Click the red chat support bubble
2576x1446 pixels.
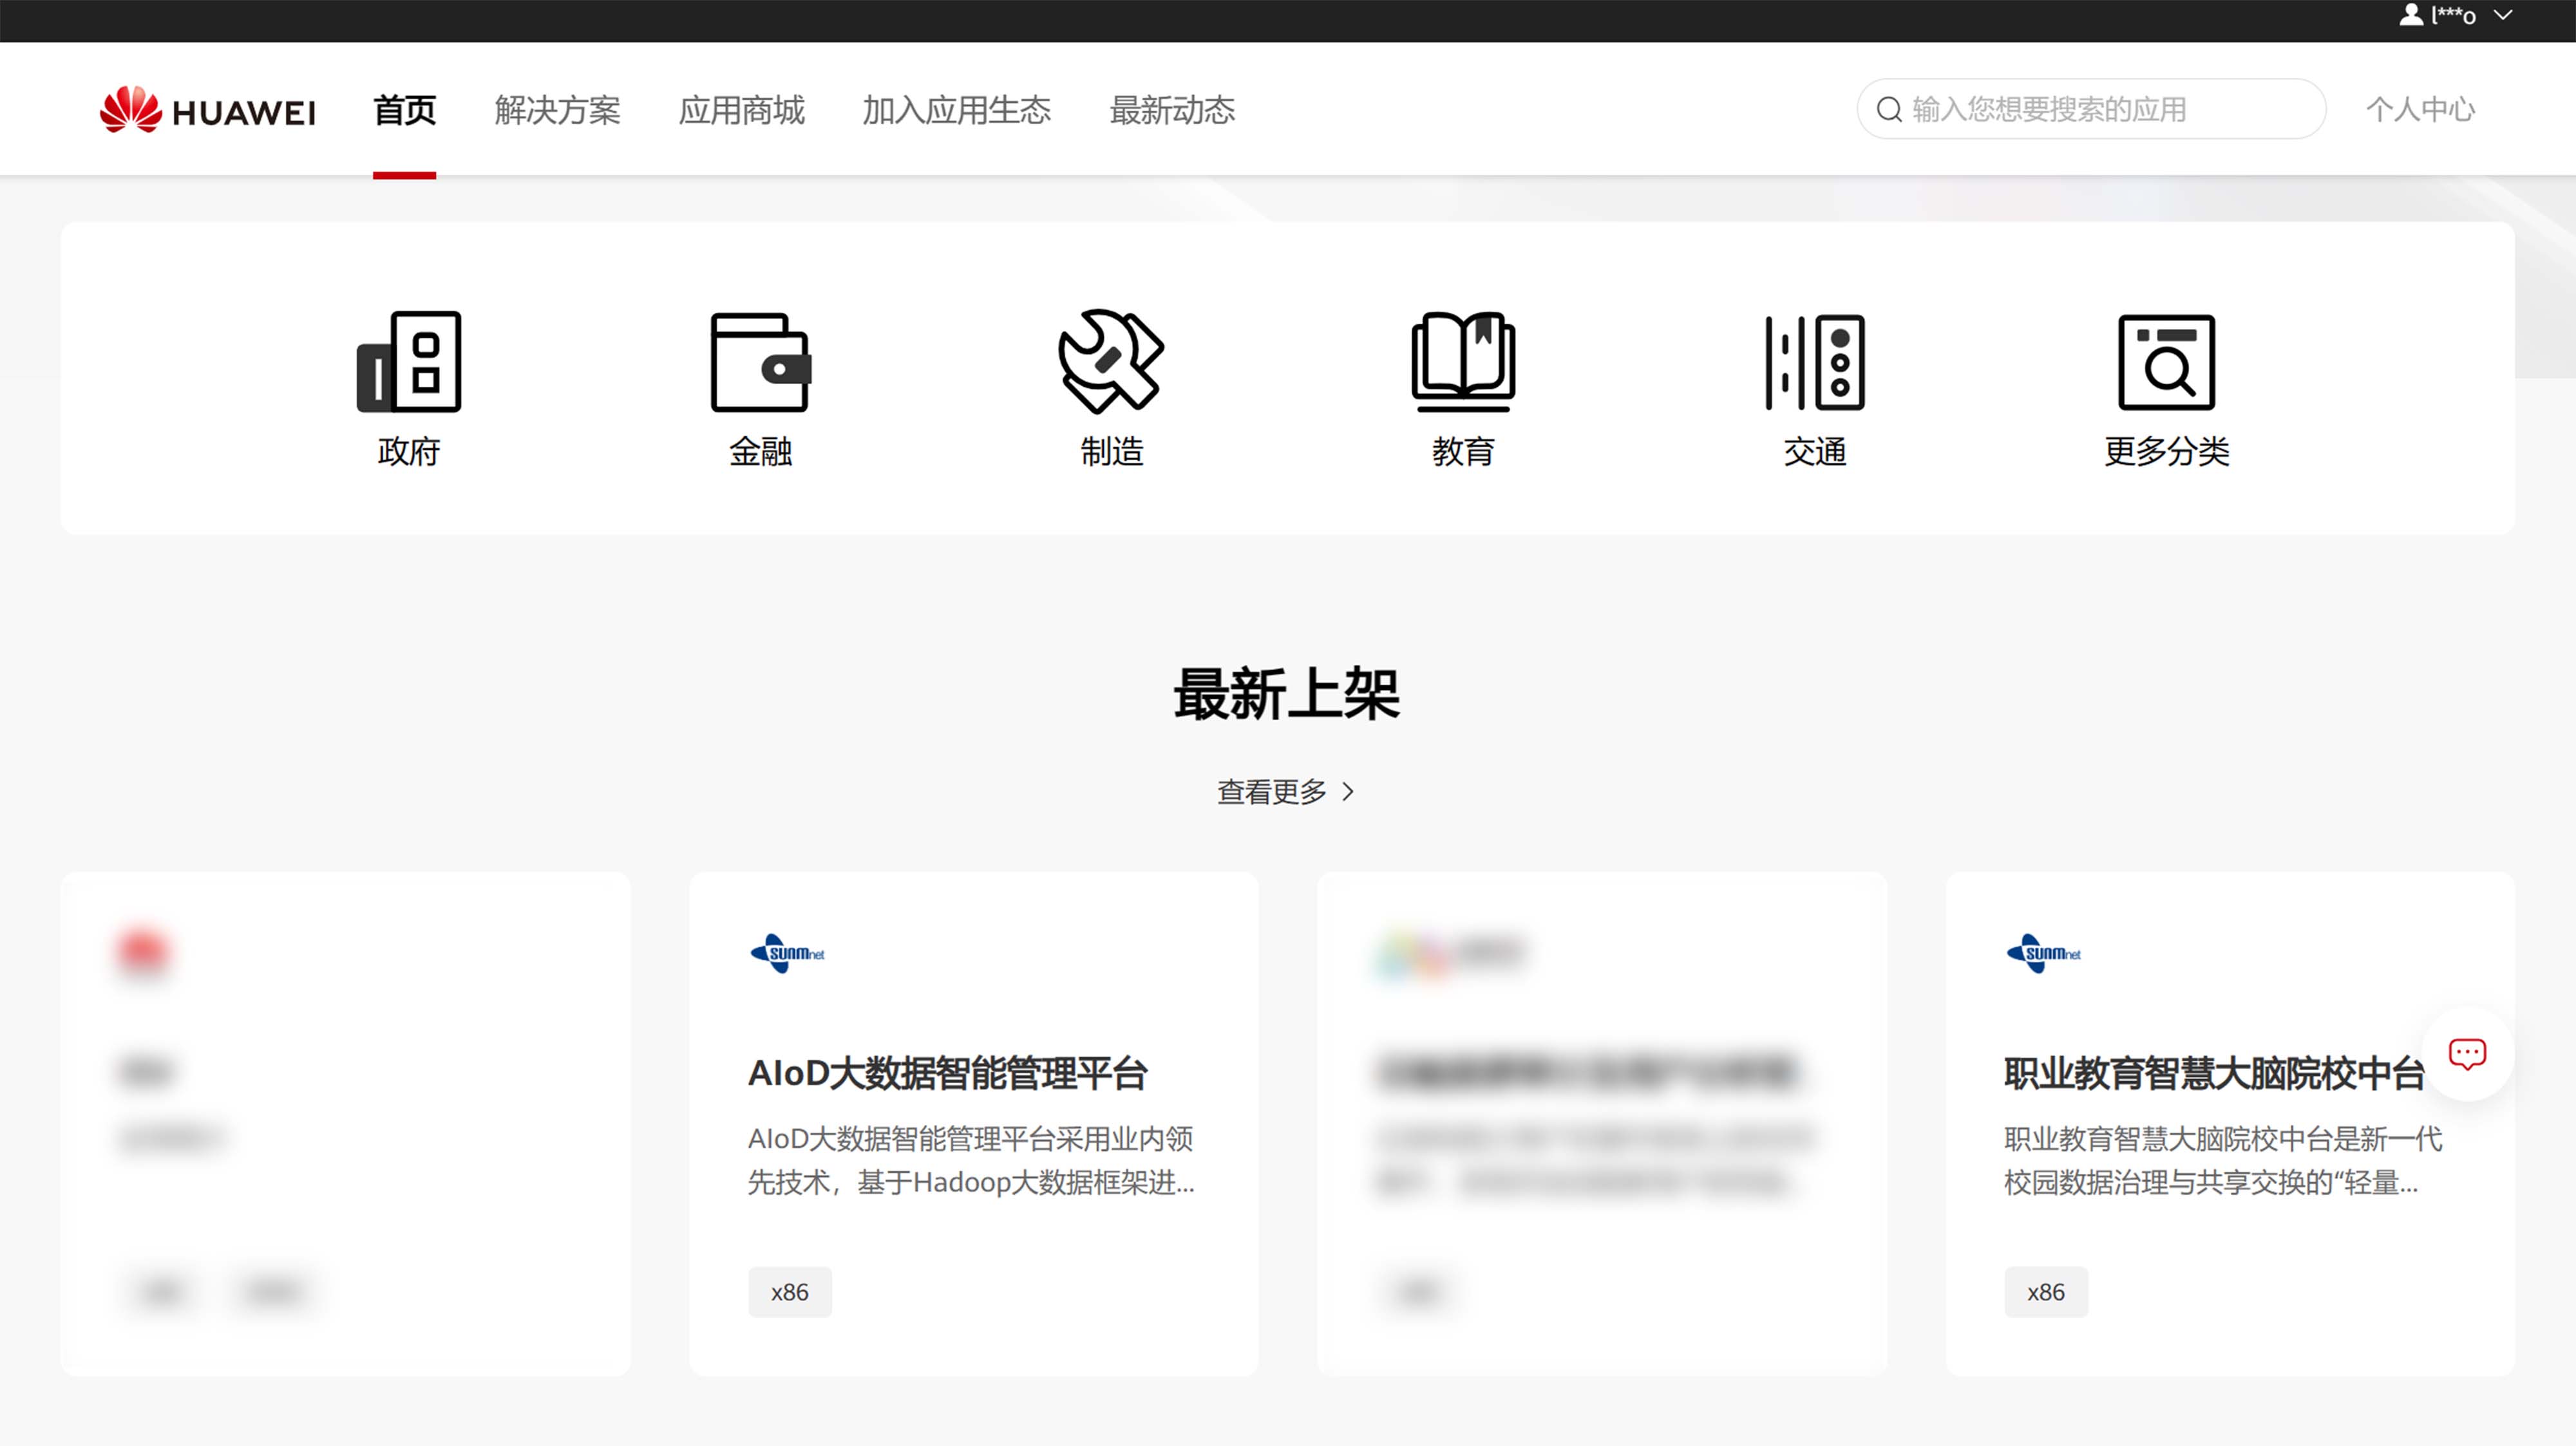pyautogui.click(x=2467, y=1053)
